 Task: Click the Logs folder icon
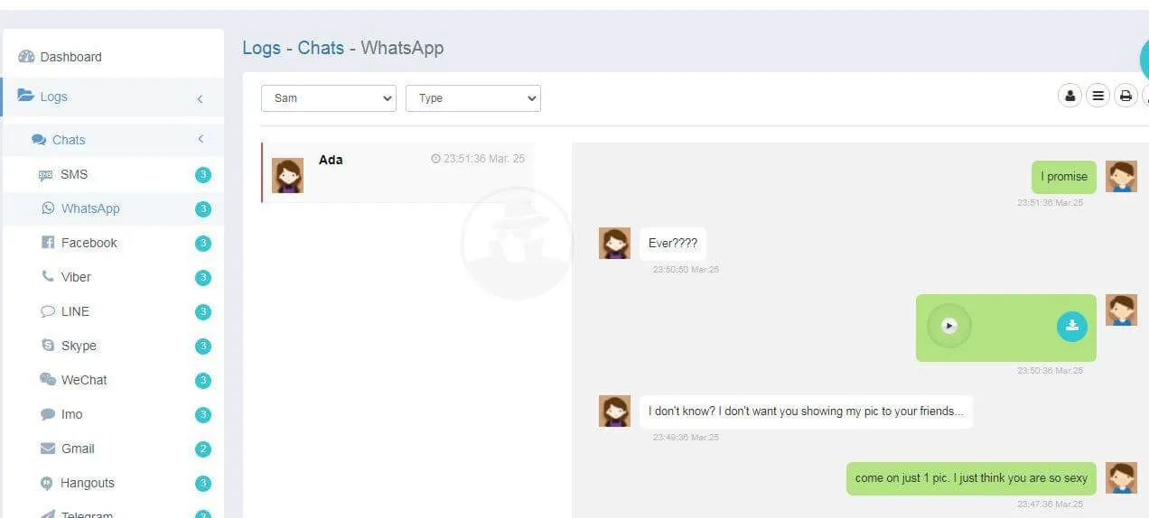pyautogui.click(x=25, y=97)
